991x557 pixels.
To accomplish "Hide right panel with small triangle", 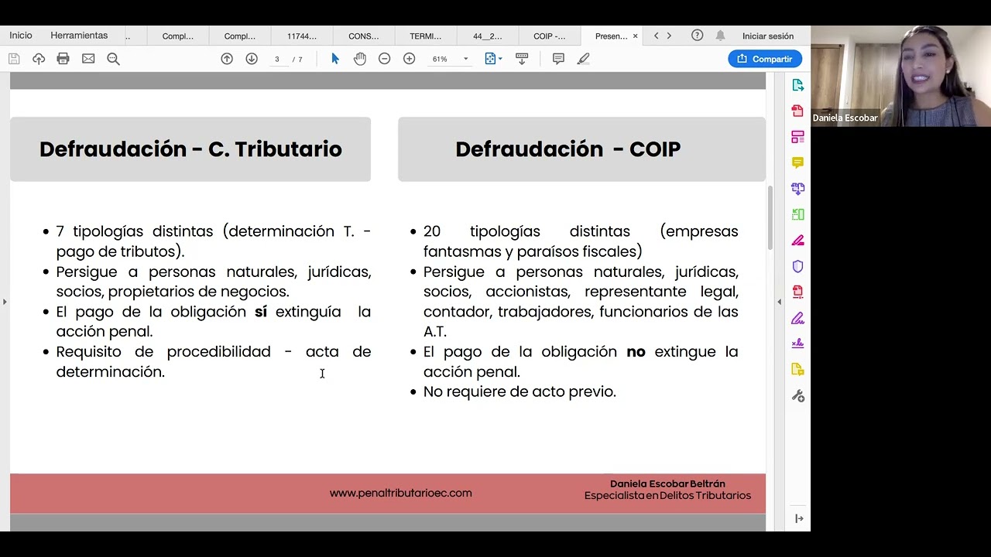I will 779,302.
